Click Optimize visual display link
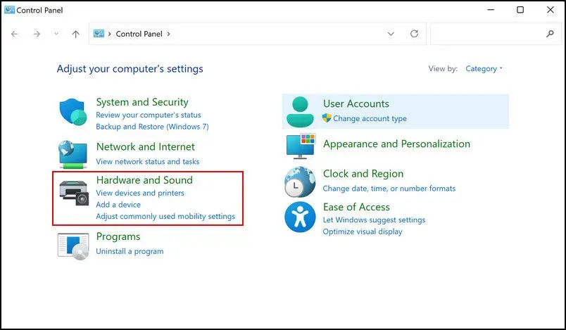 [x=363, y=231]
